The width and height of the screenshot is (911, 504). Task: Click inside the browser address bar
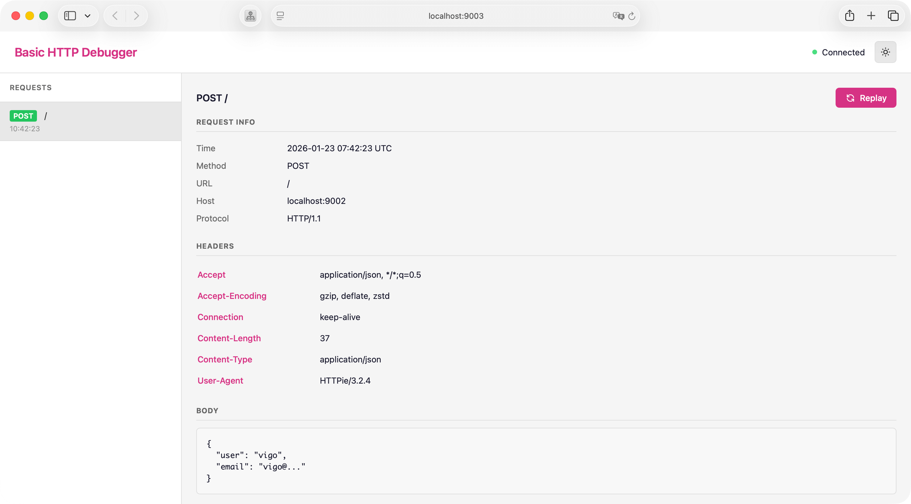pos(456,16)
